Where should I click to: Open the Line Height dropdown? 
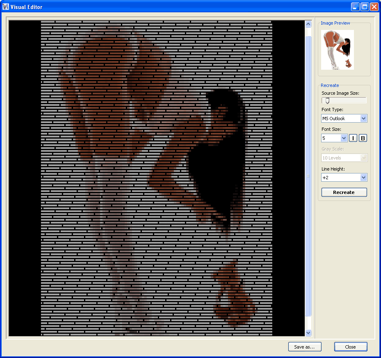pyautogui.click(x=344, y=178)
